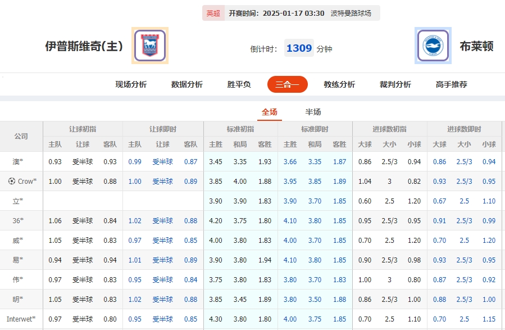The image size is (505, 330).
Task: Click the Interwet* bookmaker name
Action: pyautogui.click(x=21, y=319)
